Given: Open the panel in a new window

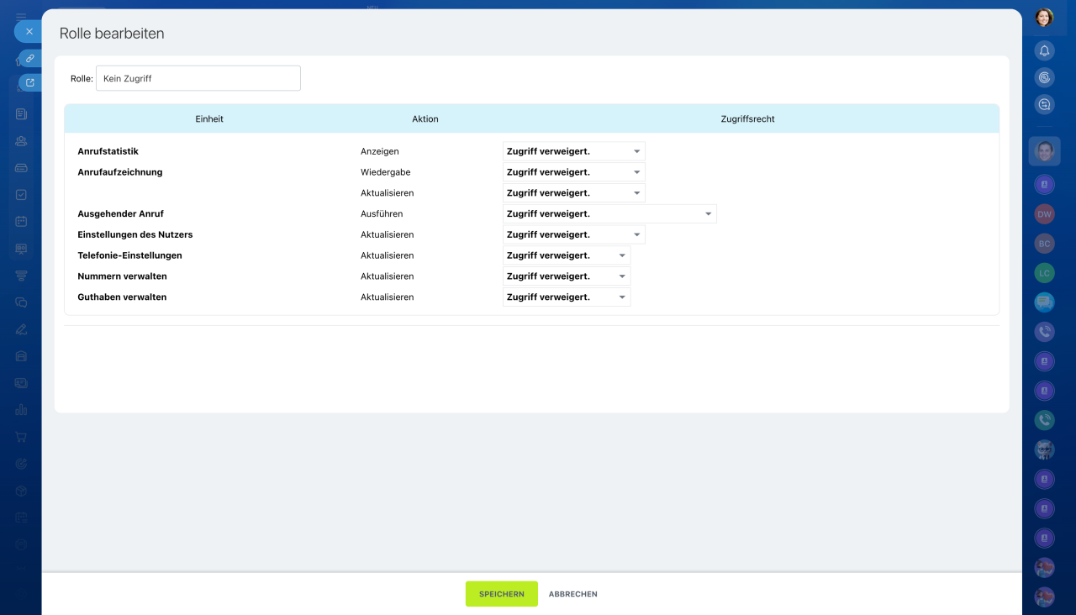Looking at the screenshot, I should 30,82.
